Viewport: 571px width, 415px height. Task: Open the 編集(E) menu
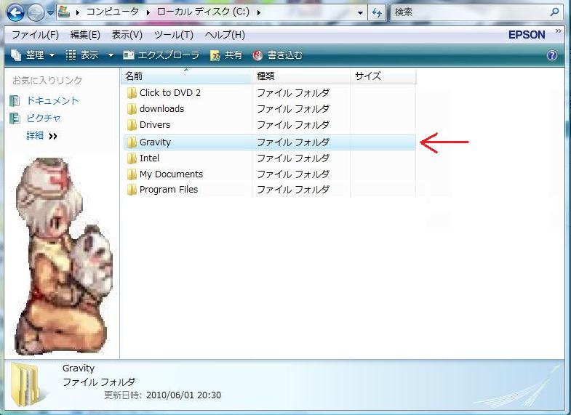coord(85,35)
